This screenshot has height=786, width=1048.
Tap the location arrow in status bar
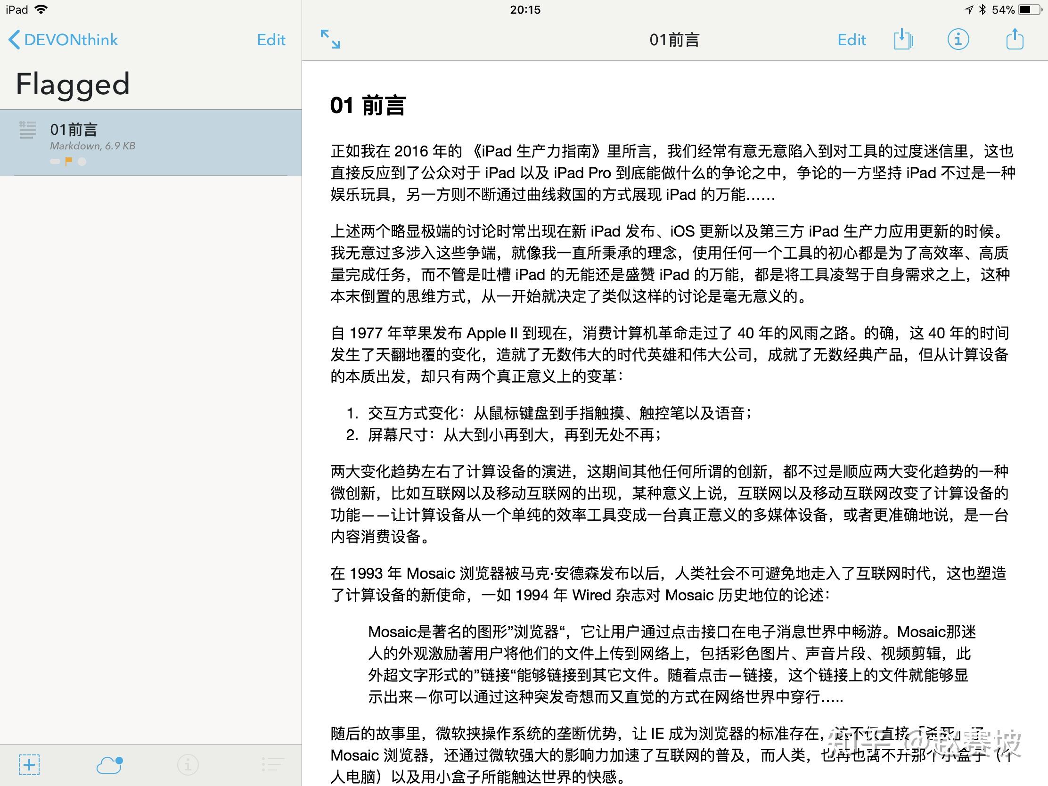tap(969, 9)
